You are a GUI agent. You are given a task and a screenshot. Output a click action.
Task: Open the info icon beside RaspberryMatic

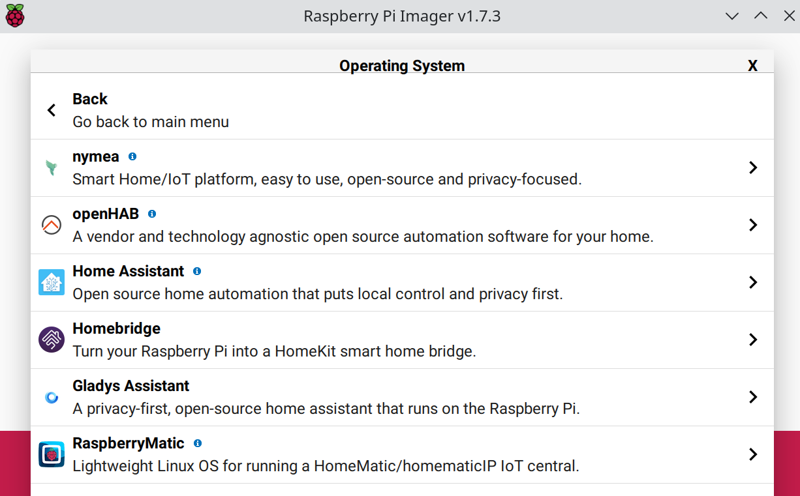click(x=198, y=443)
